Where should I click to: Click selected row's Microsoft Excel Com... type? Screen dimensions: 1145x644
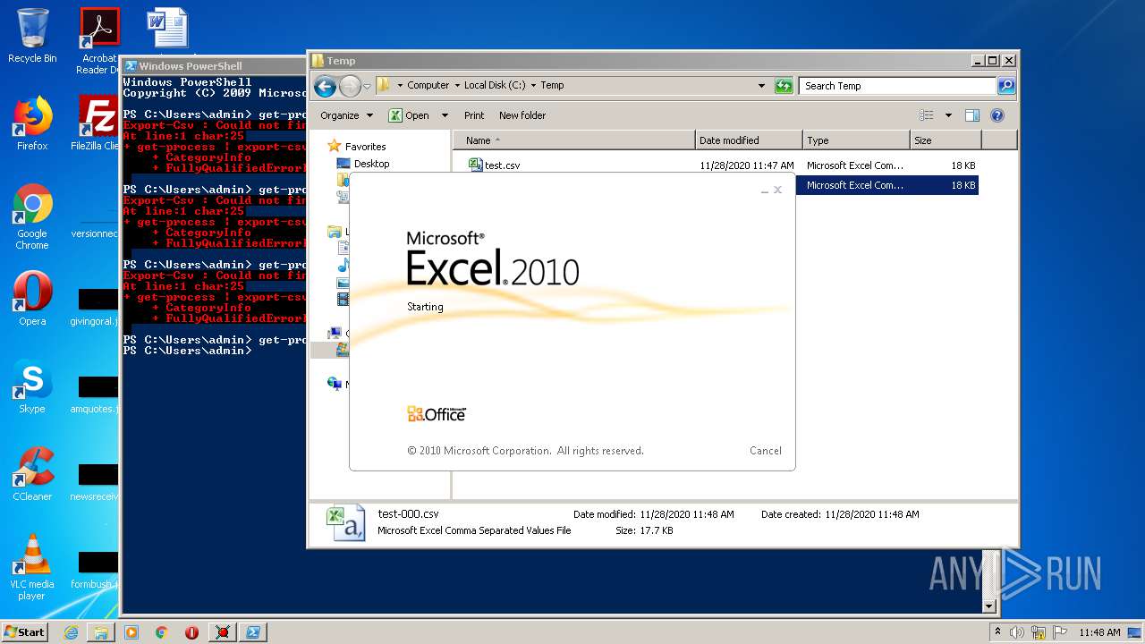coord(854,185)
